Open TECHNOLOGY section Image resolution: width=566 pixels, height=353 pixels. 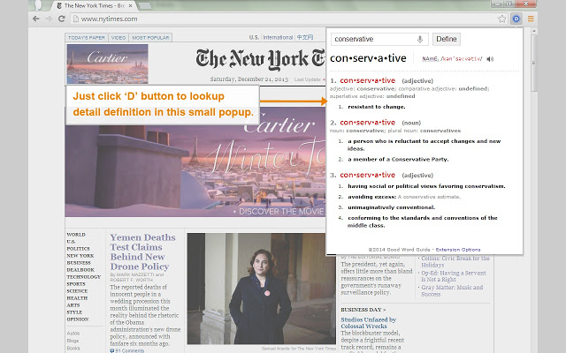(x=83, y=277)
